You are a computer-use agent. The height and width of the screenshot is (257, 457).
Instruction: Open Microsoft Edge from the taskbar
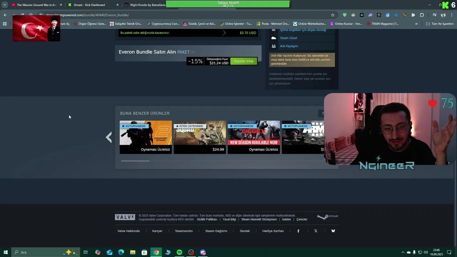coord(121,252)
